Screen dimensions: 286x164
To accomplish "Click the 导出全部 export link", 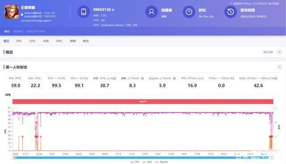I will click(x=268, y=52).
